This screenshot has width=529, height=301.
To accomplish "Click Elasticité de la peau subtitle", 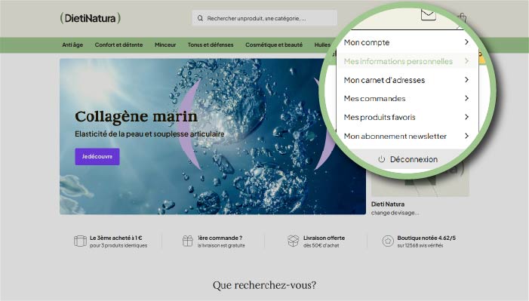I will point(149,134).
